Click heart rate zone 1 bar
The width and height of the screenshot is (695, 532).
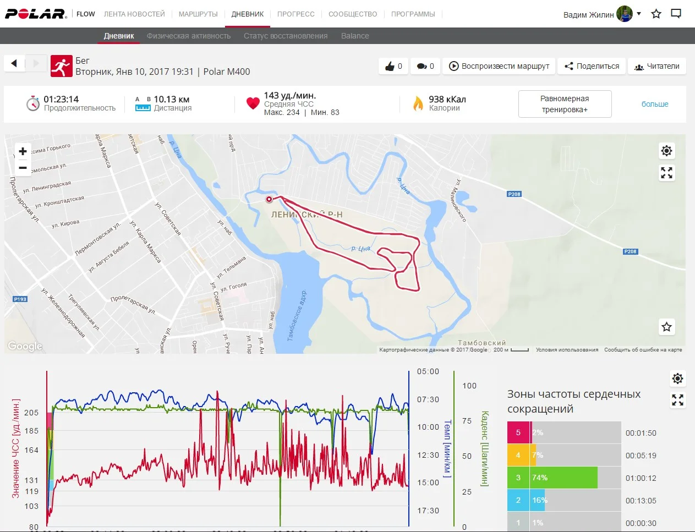(564, 522)
